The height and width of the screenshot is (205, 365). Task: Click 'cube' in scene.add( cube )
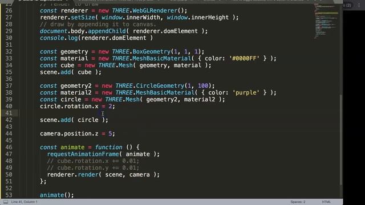[x=84, y=72]
